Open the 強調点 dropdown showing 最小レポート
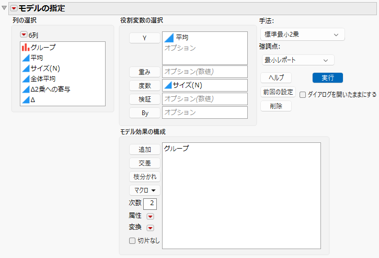This screenshot has width=379, height=258. pos(298,60)
